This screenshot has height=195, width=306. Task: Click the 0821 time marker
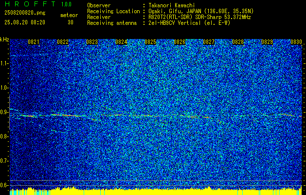34,42
